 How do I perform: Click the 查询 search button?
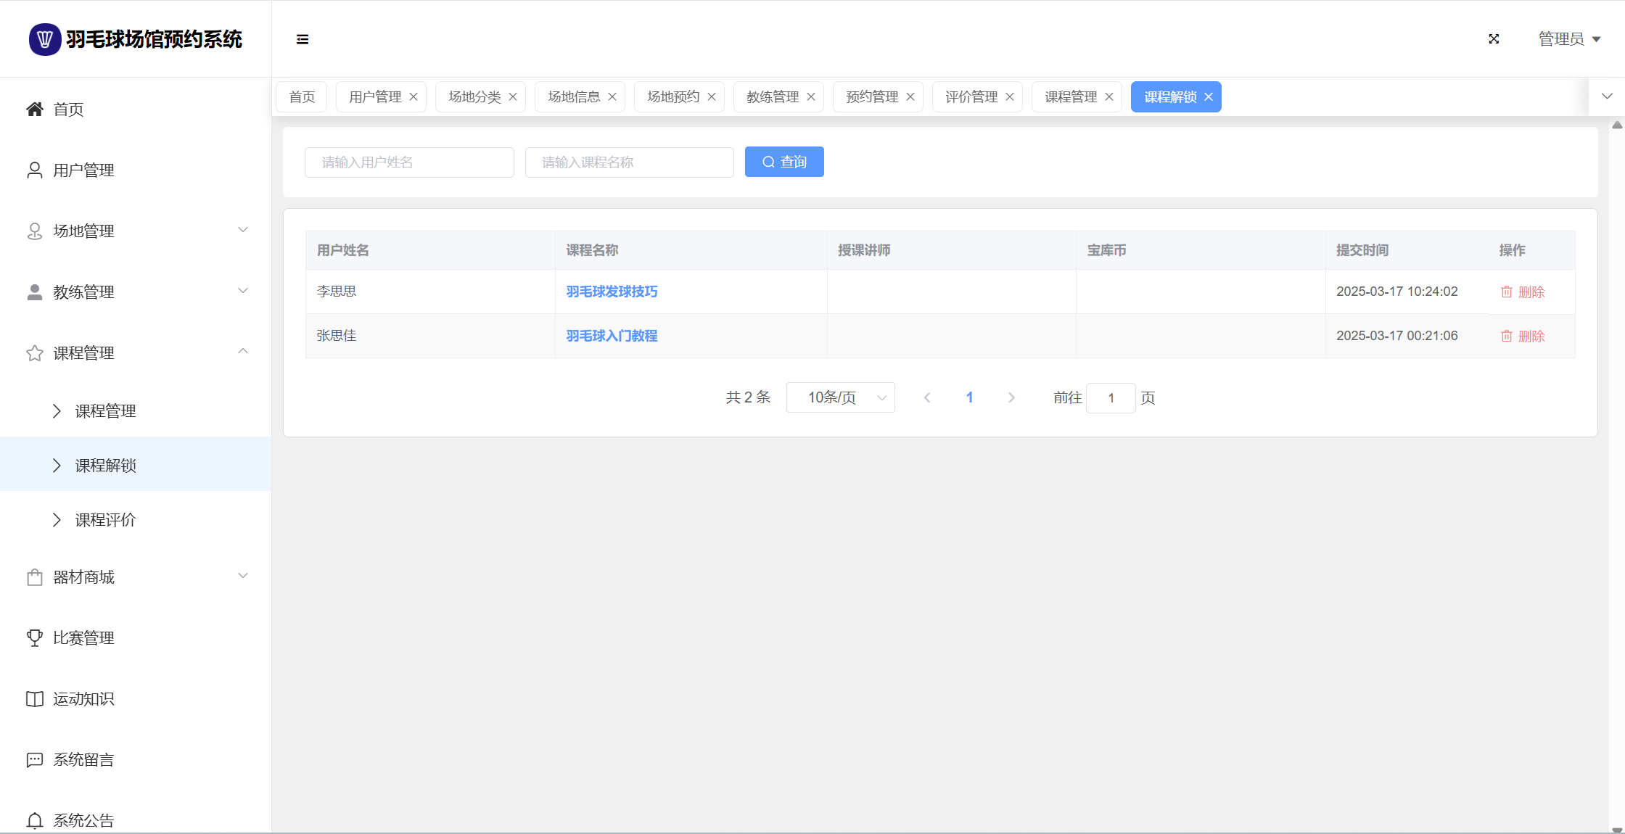pos(784,162)
